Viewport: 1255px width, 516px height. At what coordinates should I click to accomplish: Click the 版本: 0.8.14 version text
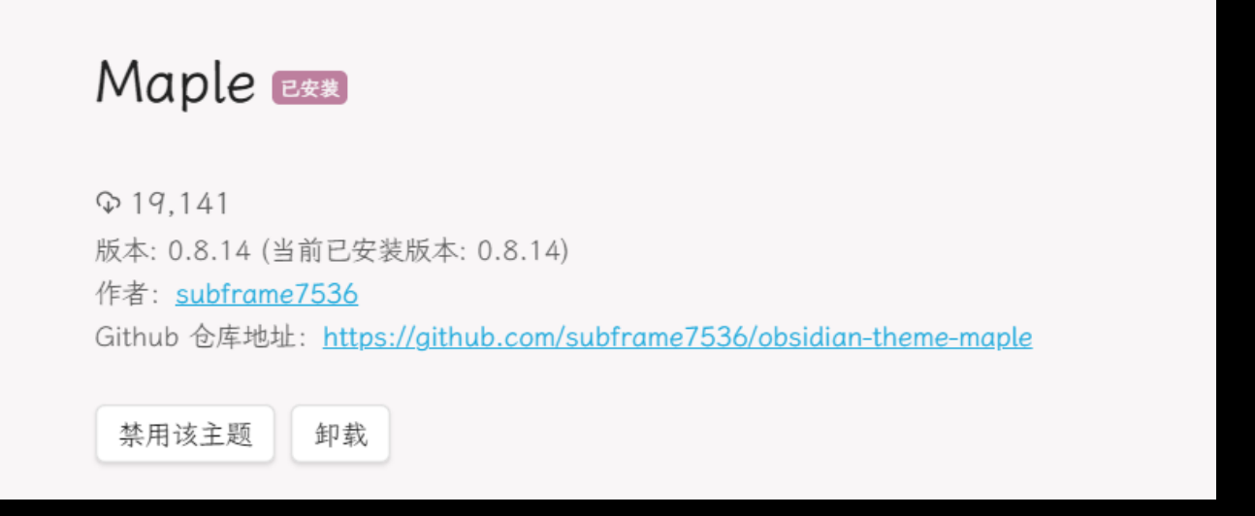(173, 251)
